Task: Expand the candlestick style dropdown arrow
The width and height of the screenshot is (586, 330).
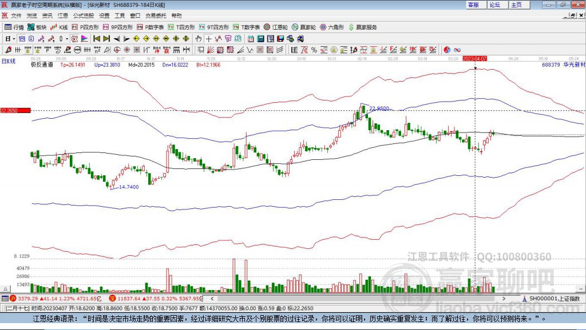Action: (67, 39)
